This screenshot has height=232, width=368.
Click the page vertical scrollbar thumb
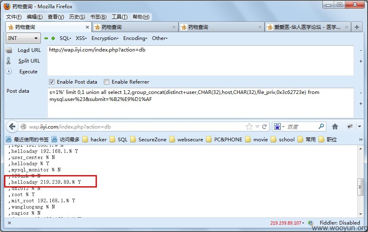(360, 187)
